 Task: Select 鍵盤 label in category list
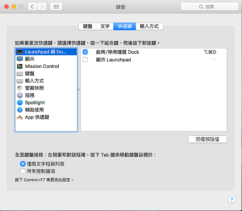pos(29,74)
